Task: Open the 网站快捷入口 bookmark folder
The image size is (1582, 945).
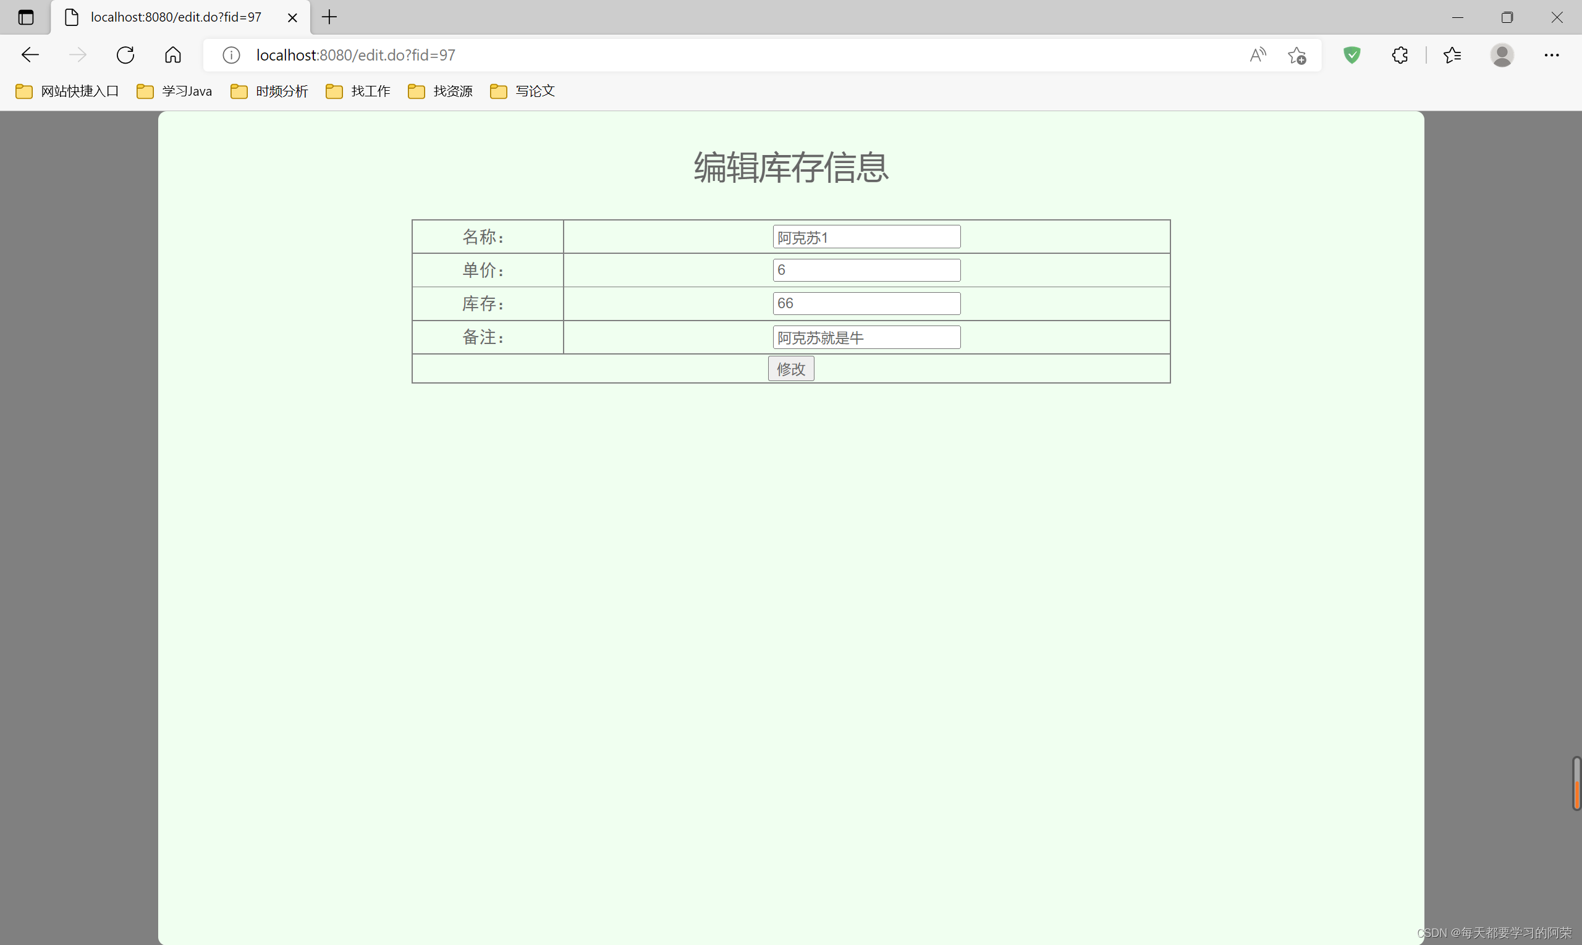Action: [67, 91]
